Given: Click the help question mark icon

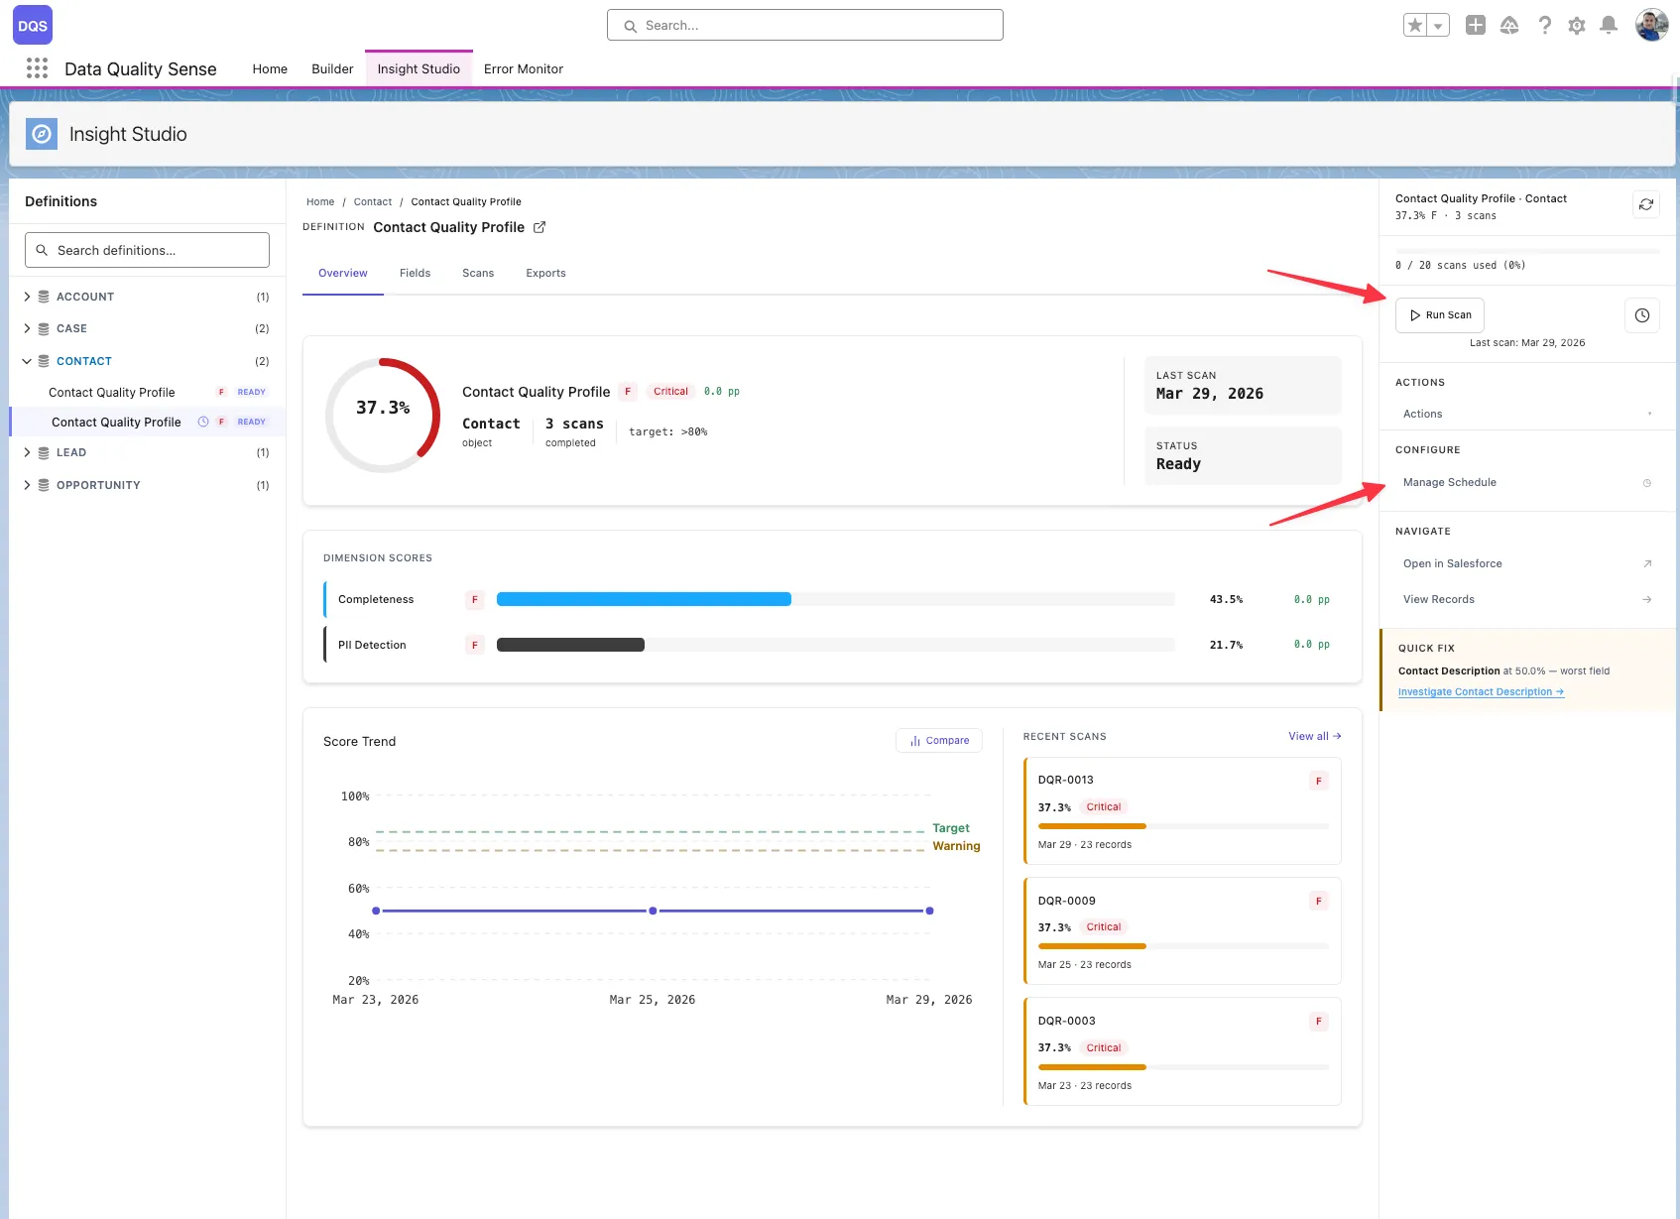Looking at the screenshot, I should pyautogui.click(x=1544, y=26).
